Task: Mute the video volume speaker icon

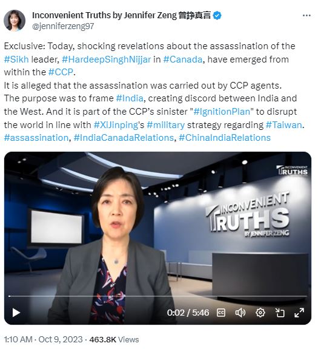Action: coord(240,313)
